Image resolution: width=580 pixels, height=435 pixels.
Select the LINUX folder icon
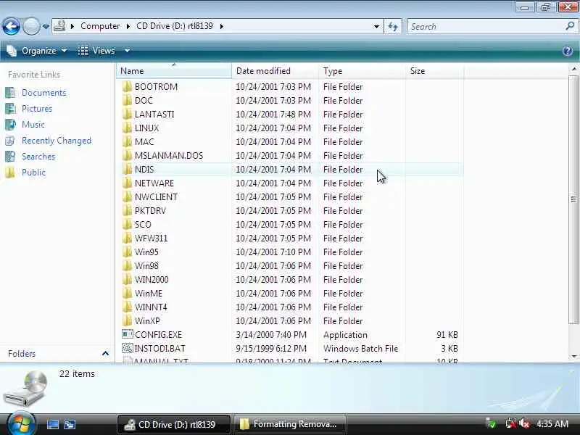pos(127,128)
